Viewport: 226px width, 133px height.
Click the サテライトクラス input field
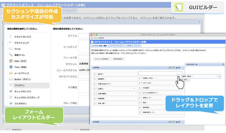pos(84,76)
